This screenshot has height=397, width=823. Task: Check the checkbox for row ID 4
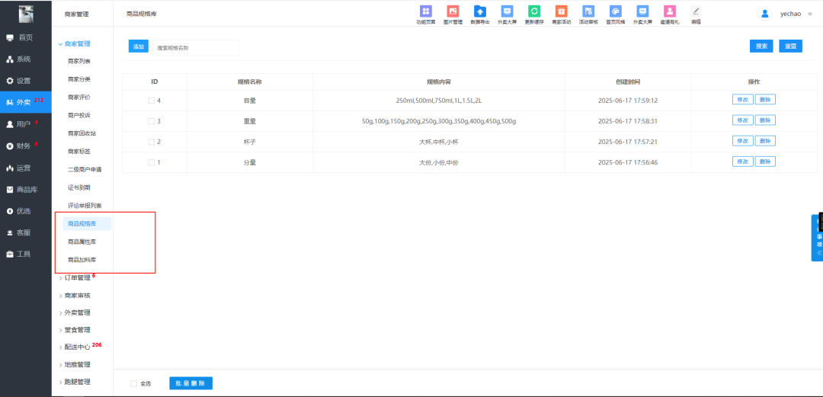coord(151,100)
